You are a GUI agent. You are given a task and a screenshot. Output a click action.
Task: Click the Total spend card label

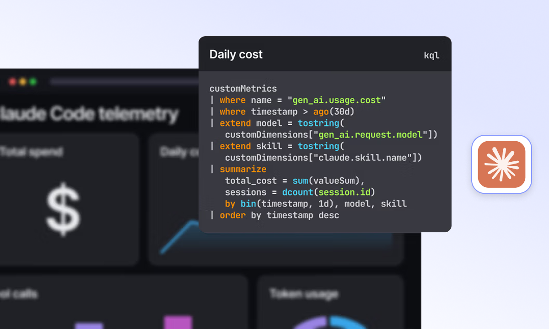[32, 151]
